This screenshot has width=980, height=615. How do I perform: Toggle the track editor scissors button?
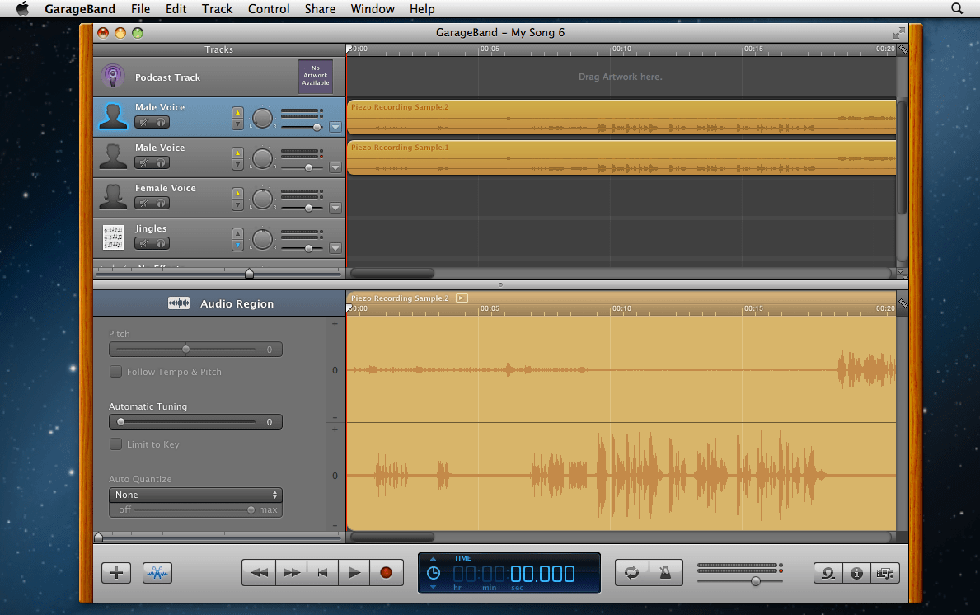(x=157, y=572)
